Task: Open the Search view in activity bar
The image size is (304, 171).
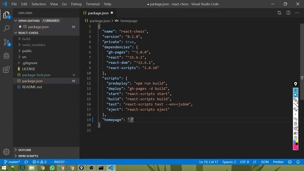Action: (x=6, y=28)
